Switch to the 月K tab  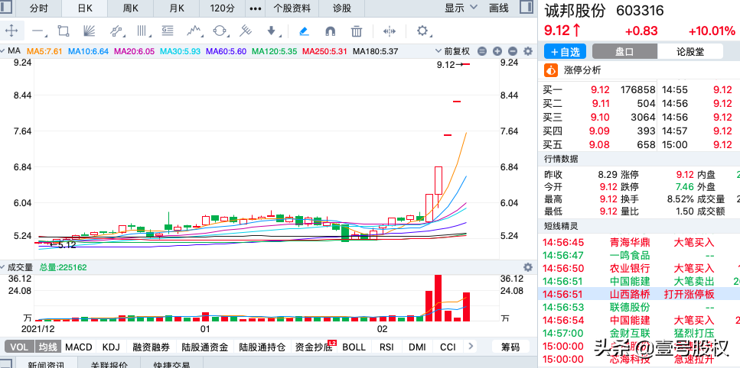(177, 8)
